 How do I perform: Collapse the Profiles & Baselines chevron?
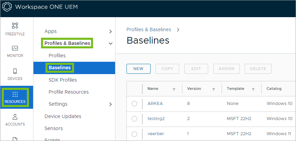(111, 44)
